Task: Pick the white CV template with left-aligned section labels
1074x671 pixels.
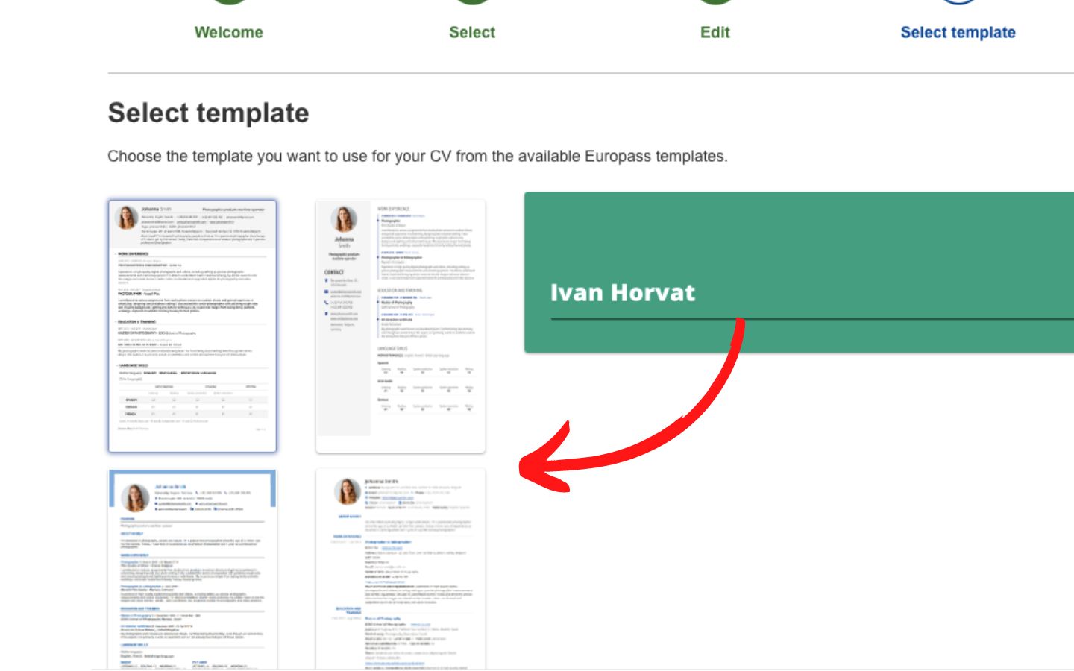Action: (401, 570)
